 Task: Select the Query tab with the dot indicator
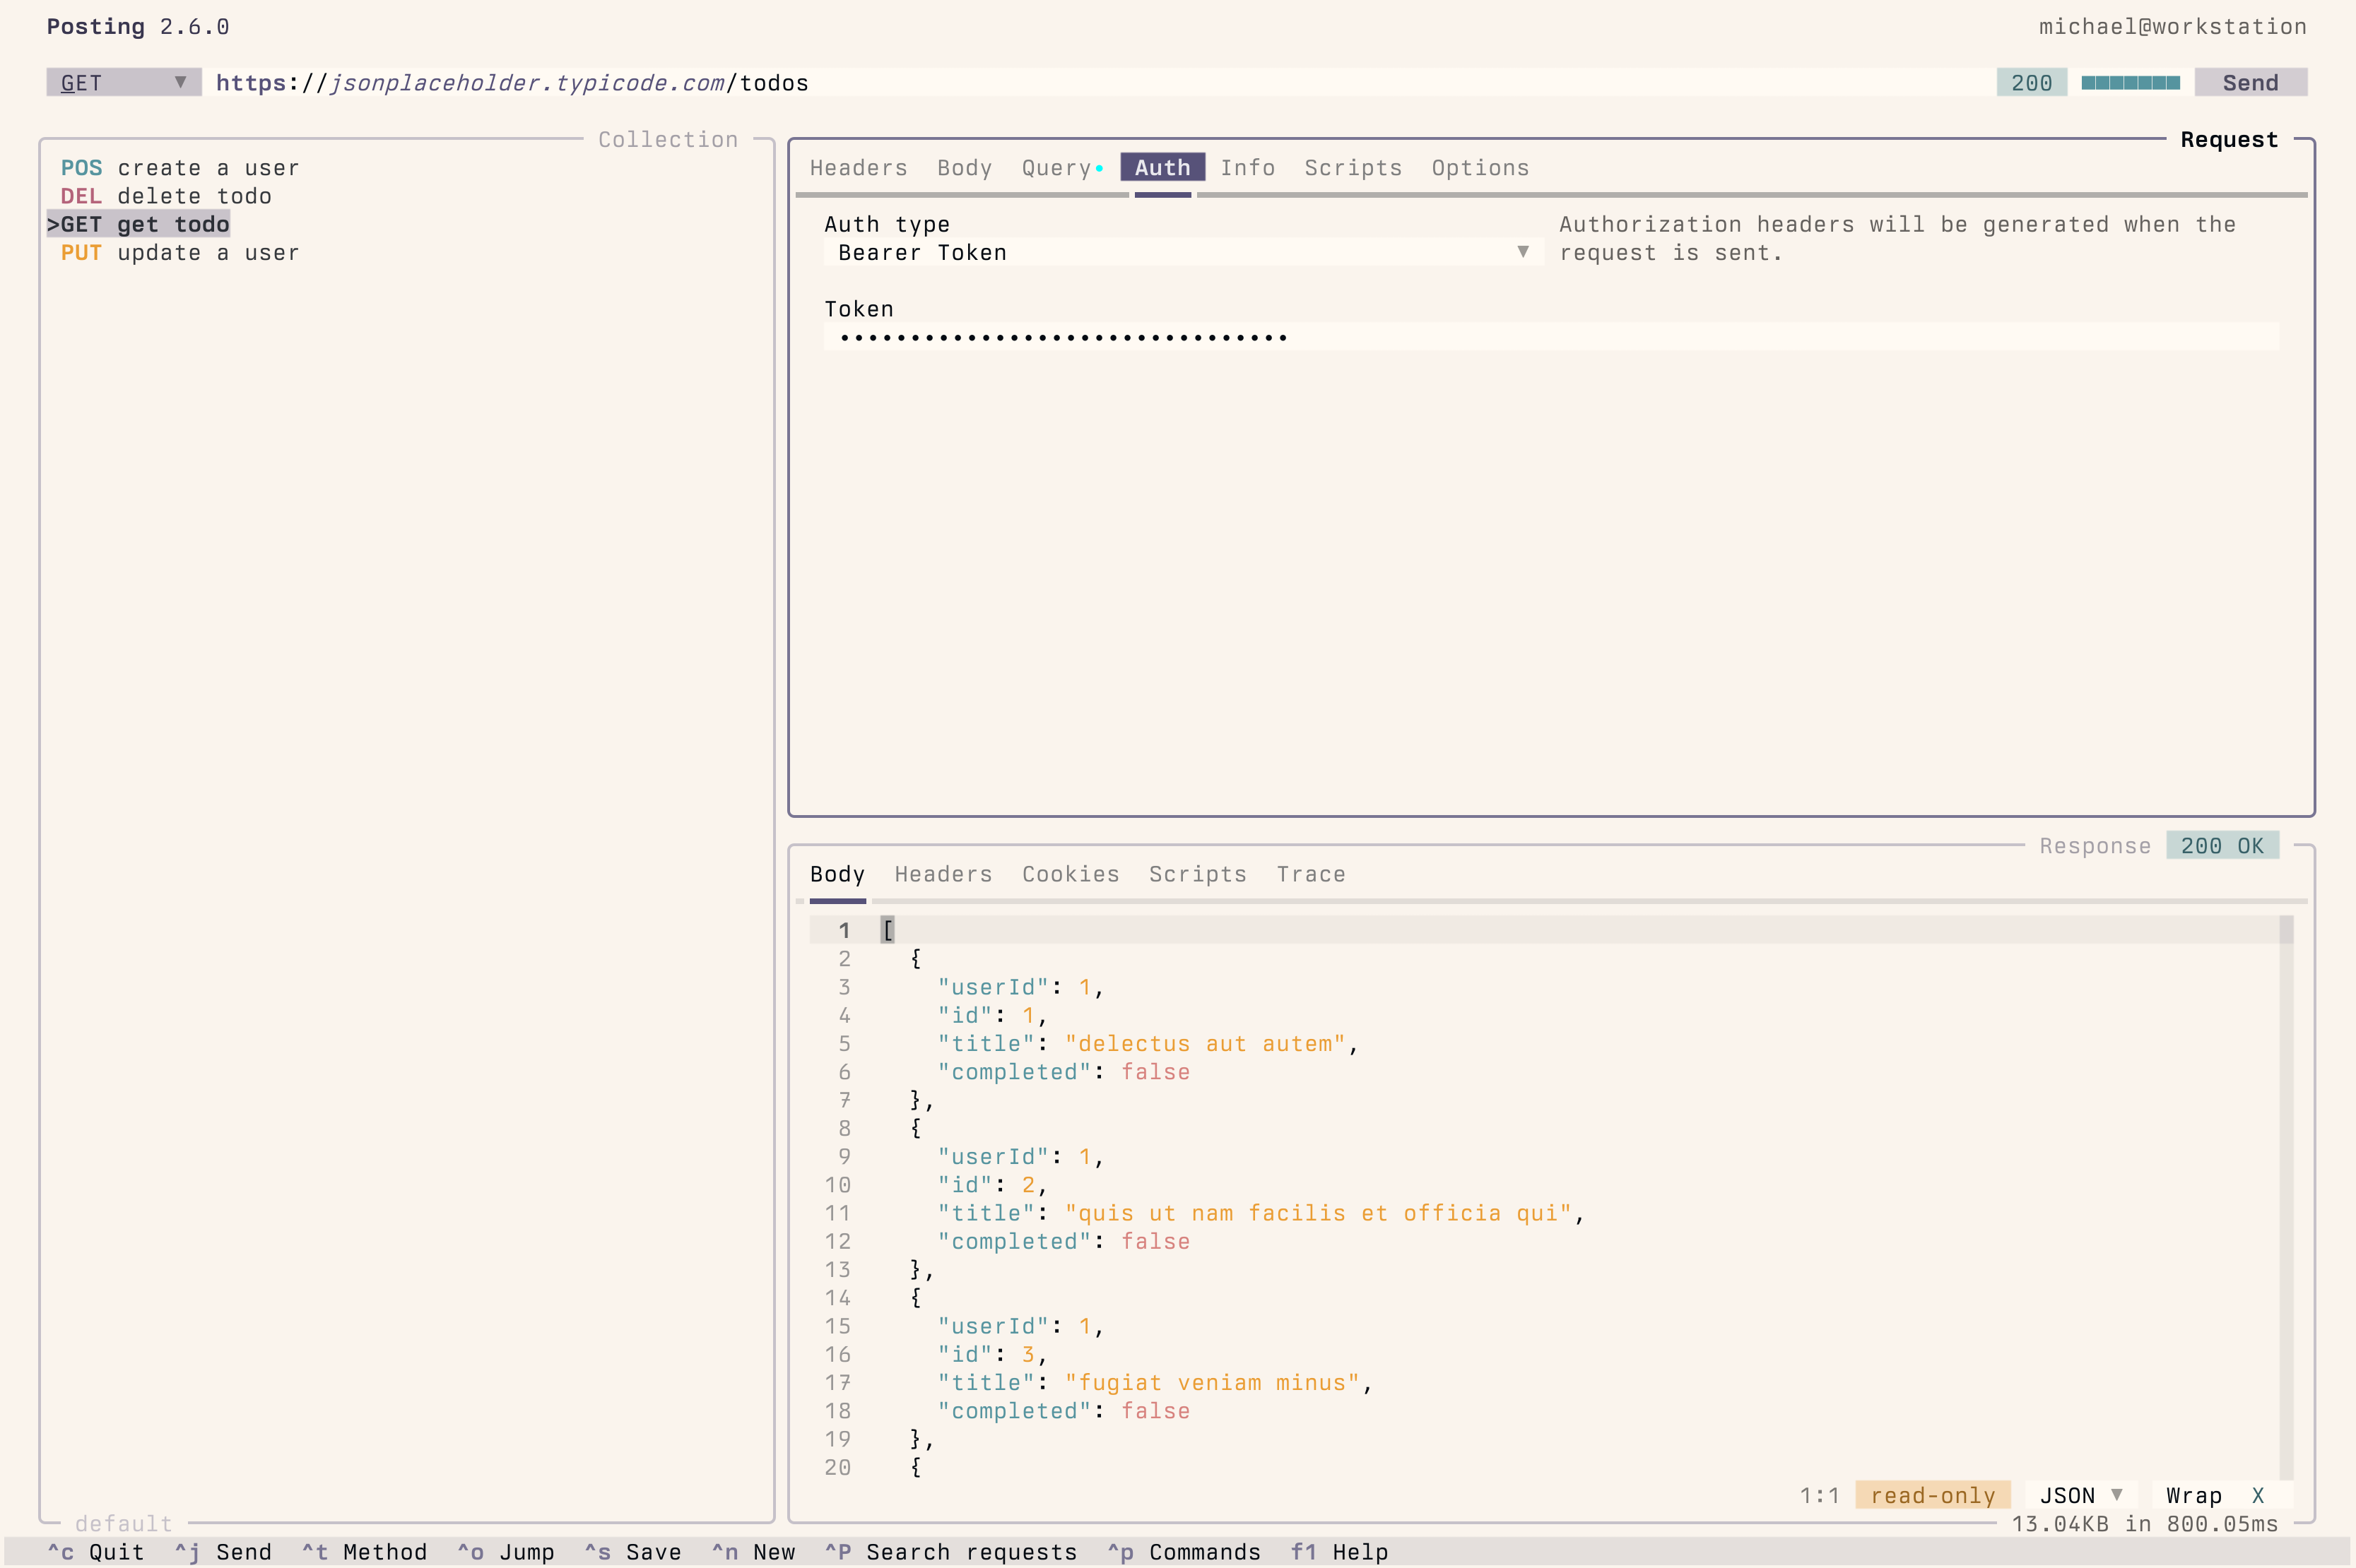pyautogui.click(x=1062, y=168)
